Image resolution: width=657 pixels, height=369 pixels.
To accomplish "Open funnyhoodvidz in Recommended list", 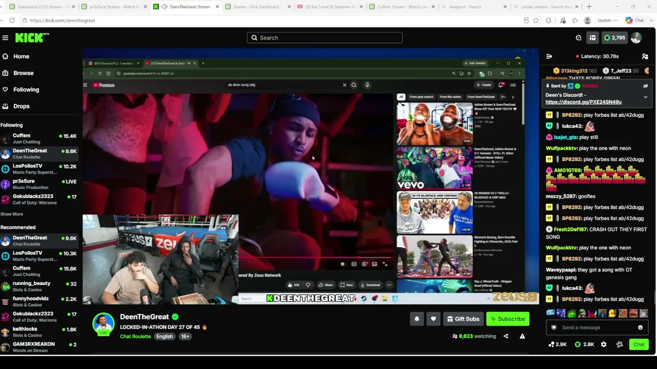I will coord(40,301).
